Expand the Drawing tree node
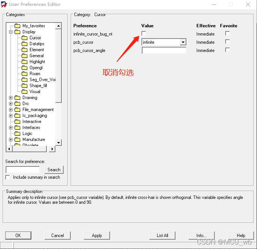257x249 pixels. (10, 98)
